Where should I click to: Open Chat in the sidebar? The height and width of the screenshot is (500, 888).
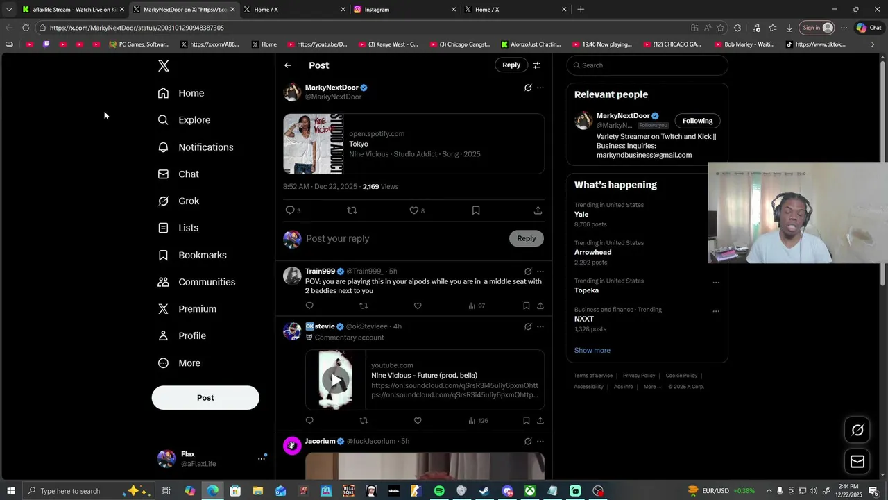click(x=178, y=174)
